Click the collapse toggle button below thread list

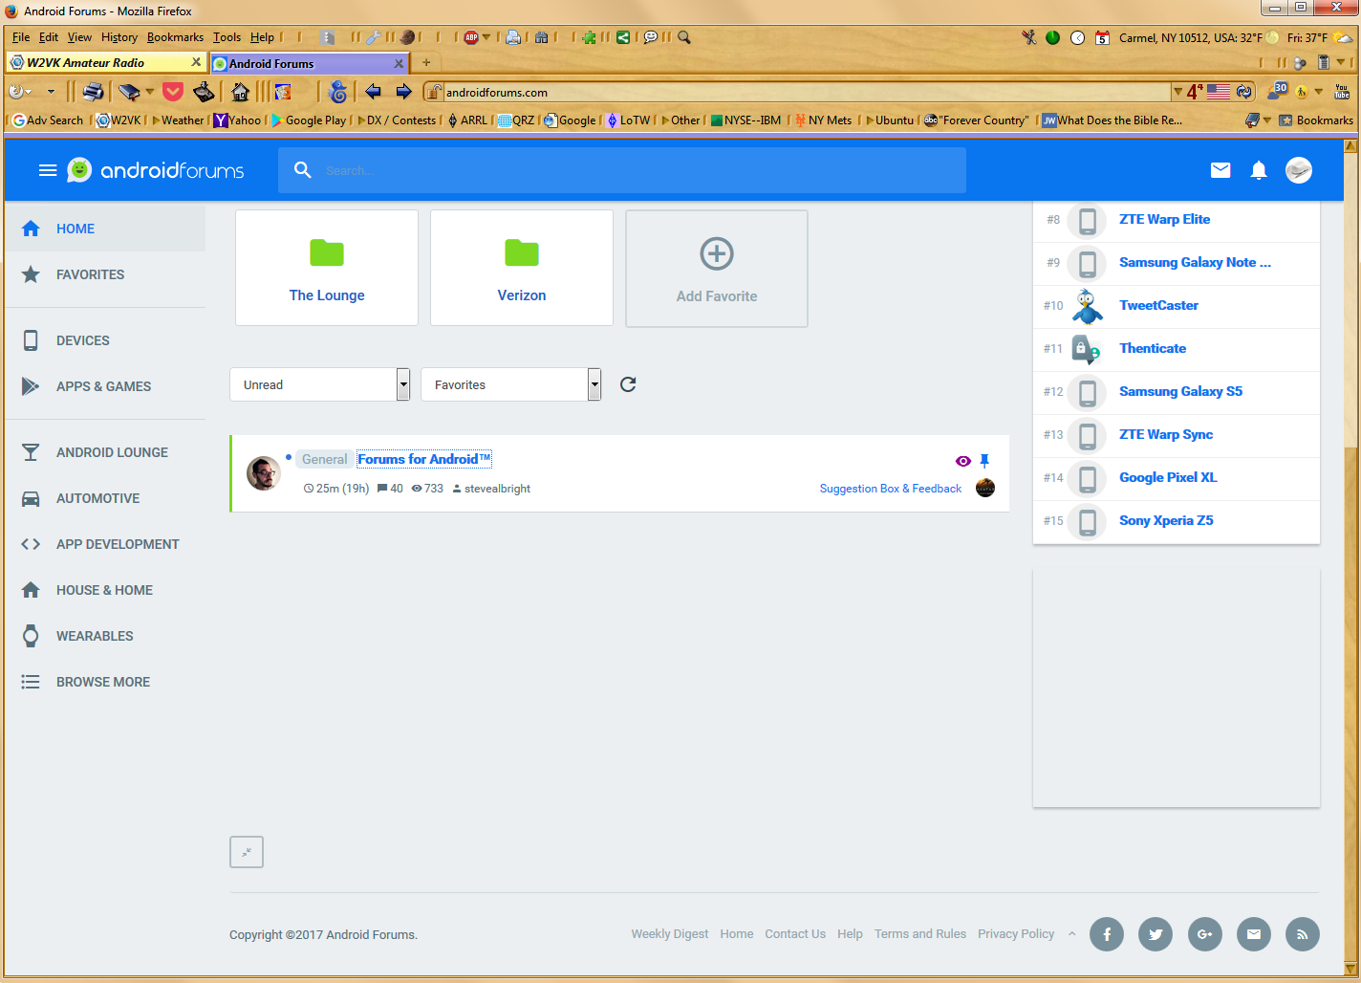pos(247,852)
